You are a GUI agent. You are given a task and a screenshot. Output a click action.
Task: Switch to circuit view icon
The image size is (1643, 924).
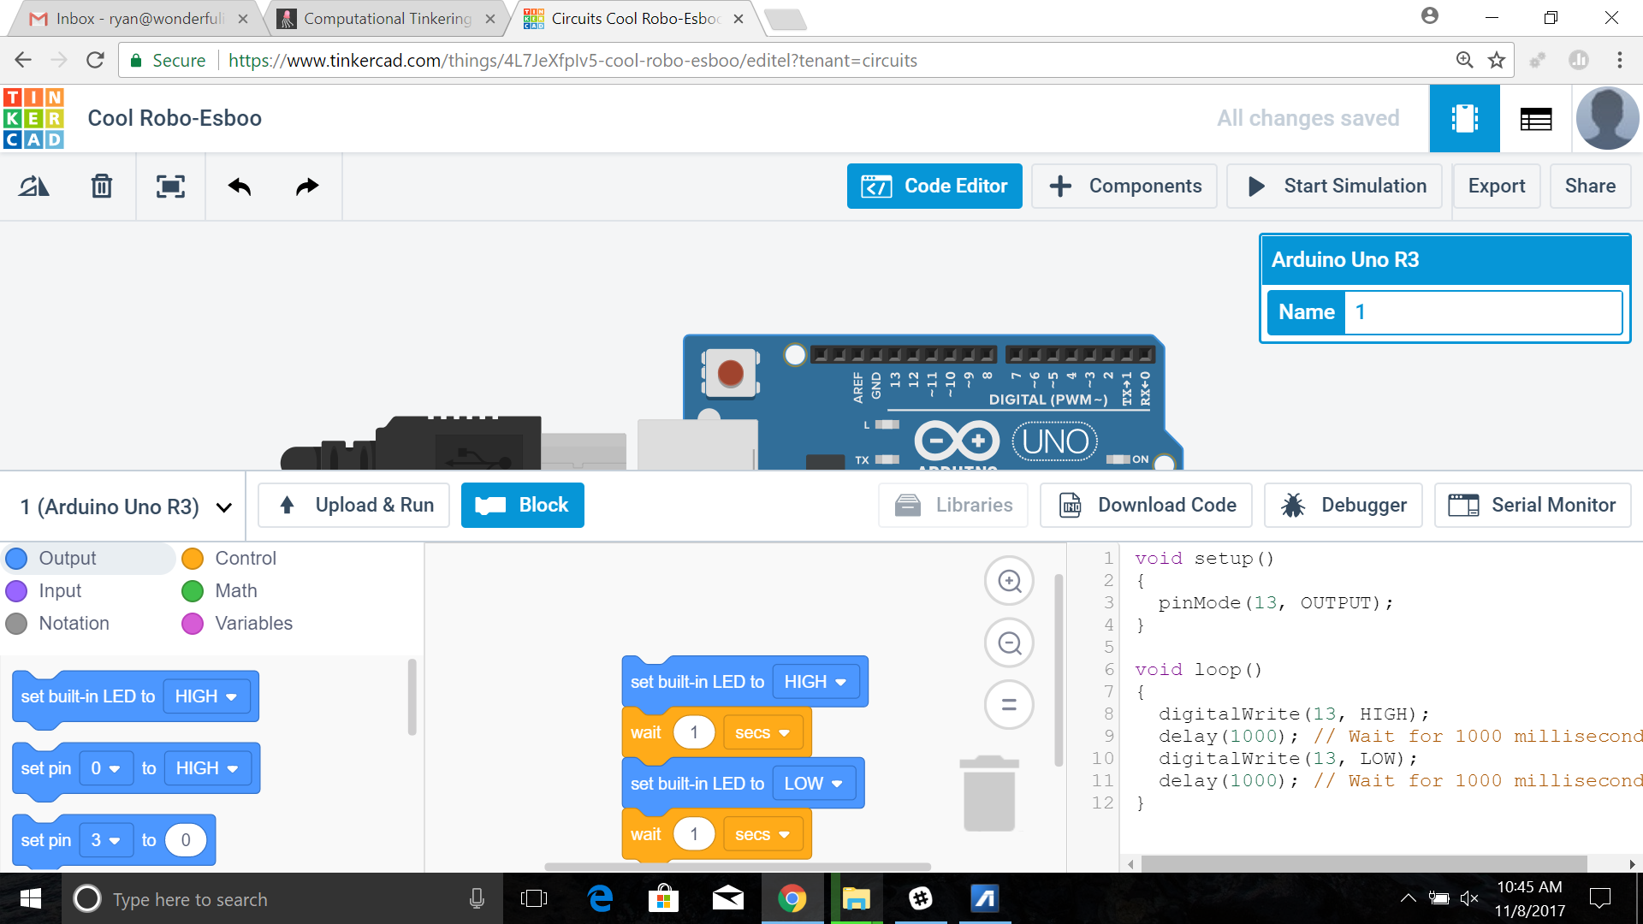(x=1464, y=119)
